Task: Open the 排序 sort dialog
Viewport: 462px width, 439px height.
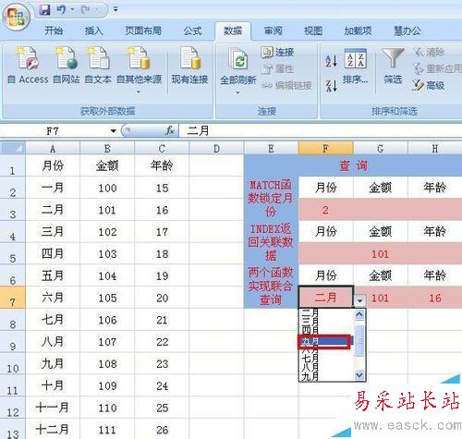Action: click(x=355, y=67)
